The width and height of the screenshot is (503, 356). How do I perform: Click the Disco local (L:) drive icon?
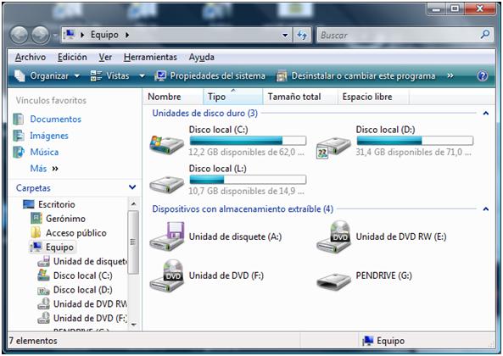click(166, 184)
